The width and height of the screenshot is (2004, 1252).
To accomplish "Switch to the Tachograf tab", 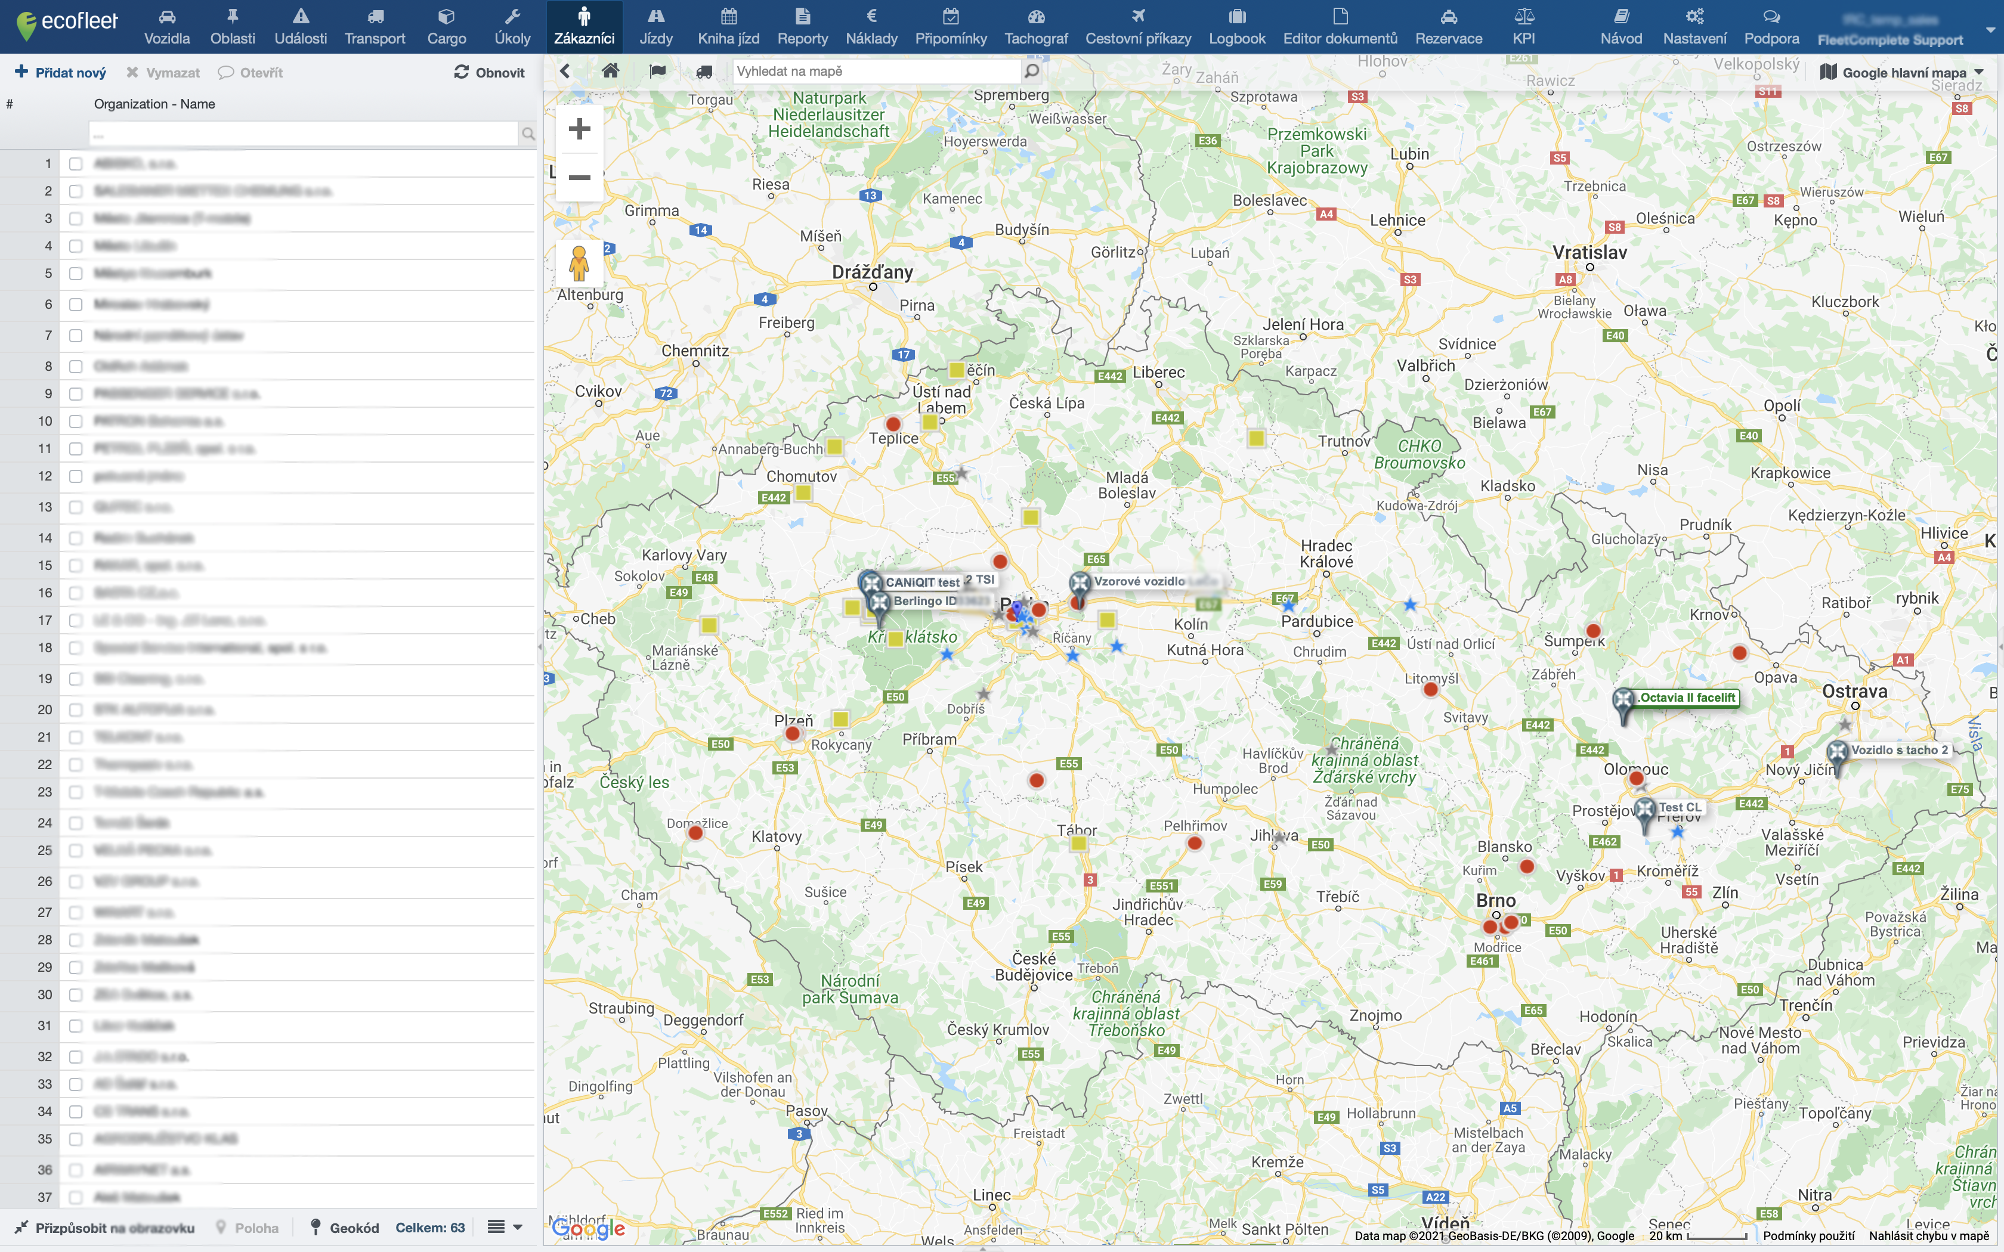I will point(1036,26).
